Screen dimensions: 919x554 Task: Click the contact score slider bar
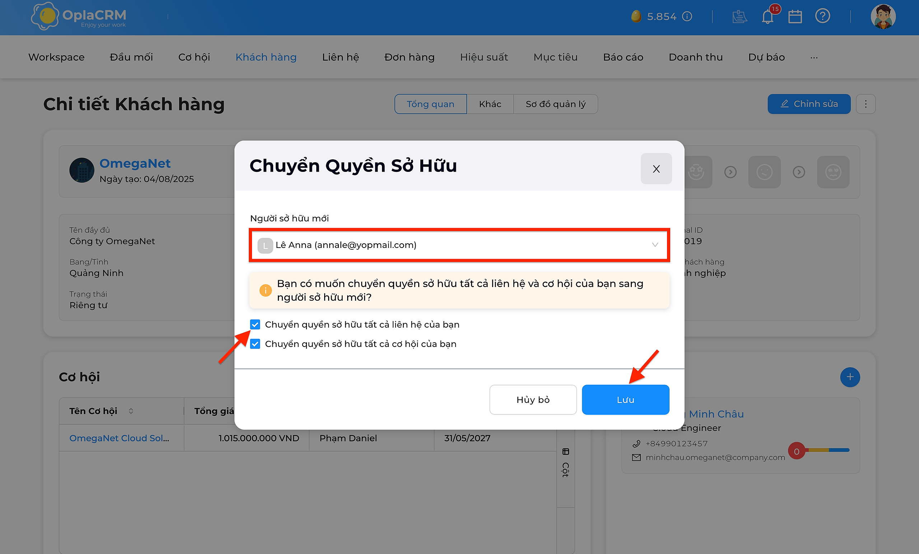(x=826, y=450)
